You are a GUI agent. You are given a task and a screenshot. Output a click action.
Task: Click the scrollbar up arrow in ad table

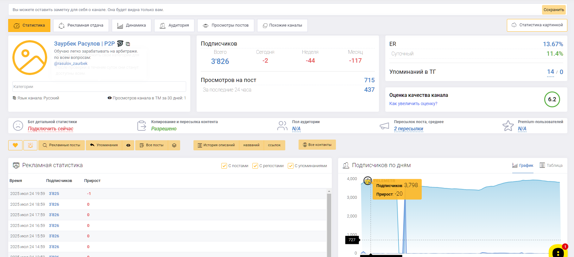click(329, 191)
